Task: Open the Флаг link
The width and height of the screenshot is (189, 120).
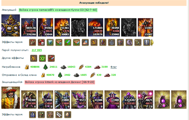Action: (x=113, y=67)
